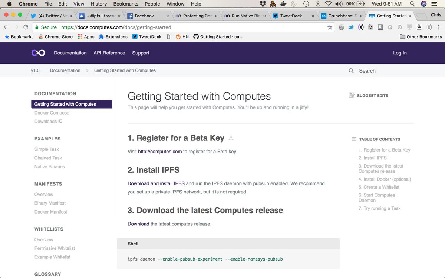Open the Twitter bird extension icon

click(351, 27)
